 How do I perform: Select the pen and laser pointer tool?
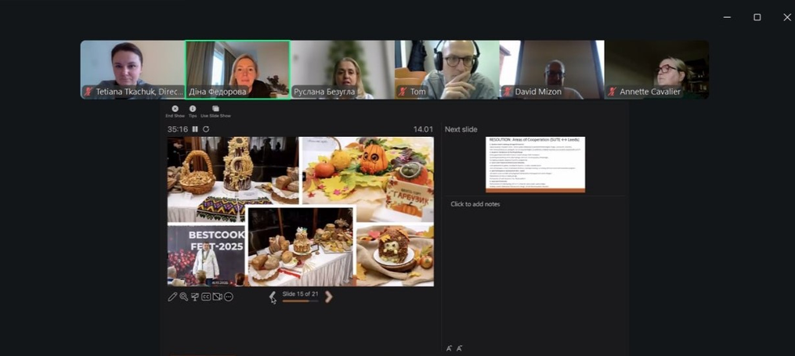pos(172,297)
